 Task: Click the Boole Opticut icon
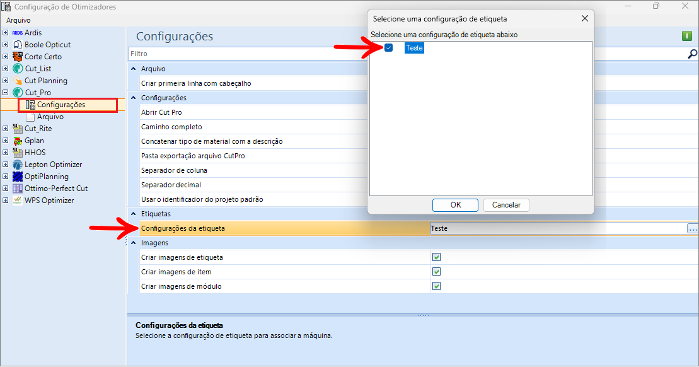pos(18,45)
